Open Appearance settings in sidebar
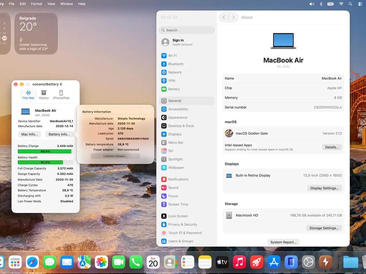 (x=187, y=117)
